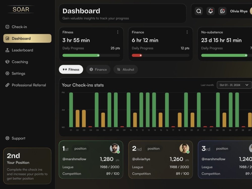Open the Coaching section

pyautogui.click(x=27, y=62)
